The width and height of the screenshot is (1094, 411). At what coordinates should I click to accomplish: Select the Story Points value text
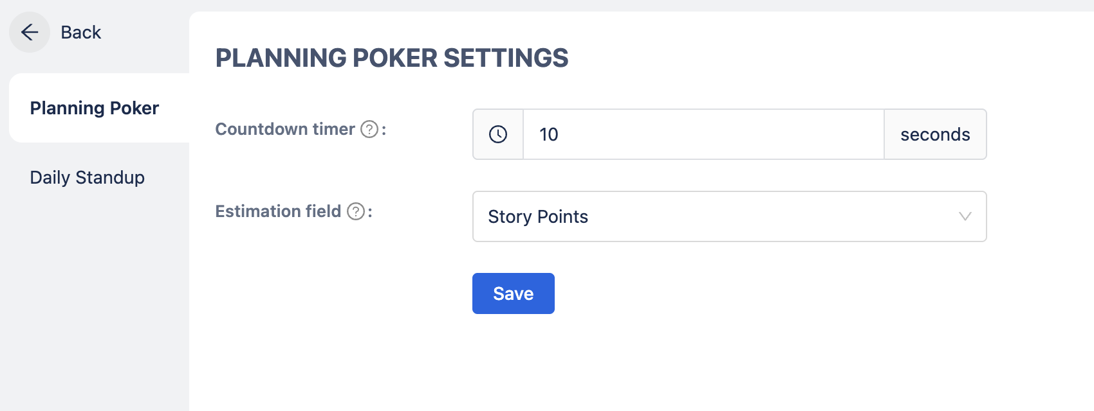click(x=538, y=216)
